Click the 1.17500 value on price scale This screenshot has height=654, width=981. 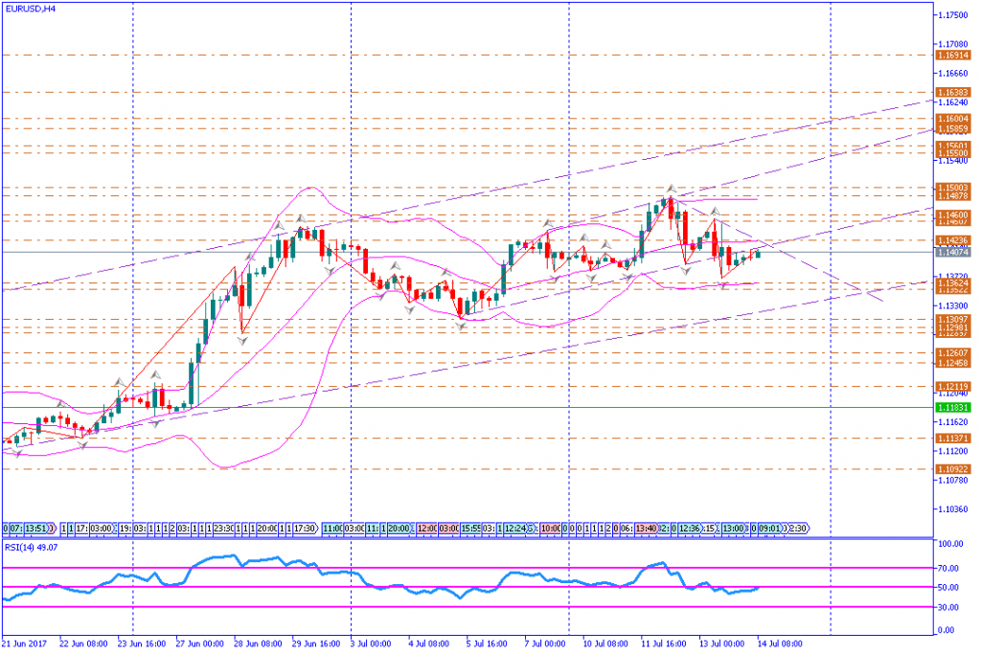pyautogui.click(x=952, y=14)
